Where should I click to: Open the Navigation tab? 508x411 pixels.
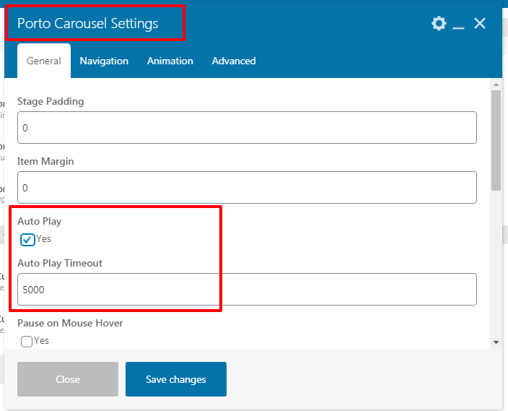tap(104, 61)
